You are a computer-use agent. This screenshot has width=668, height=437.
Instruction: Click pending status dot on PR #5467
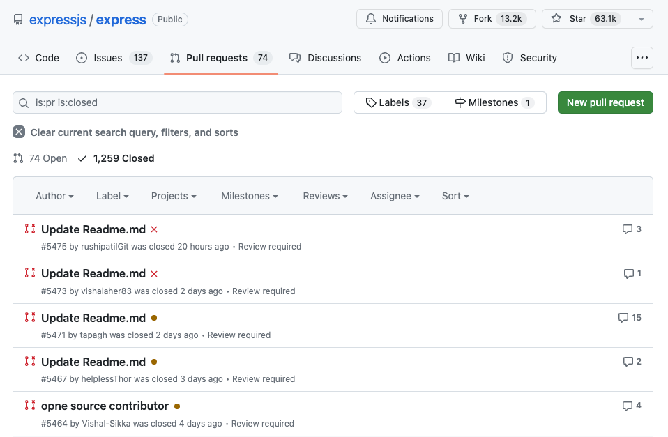154,362
